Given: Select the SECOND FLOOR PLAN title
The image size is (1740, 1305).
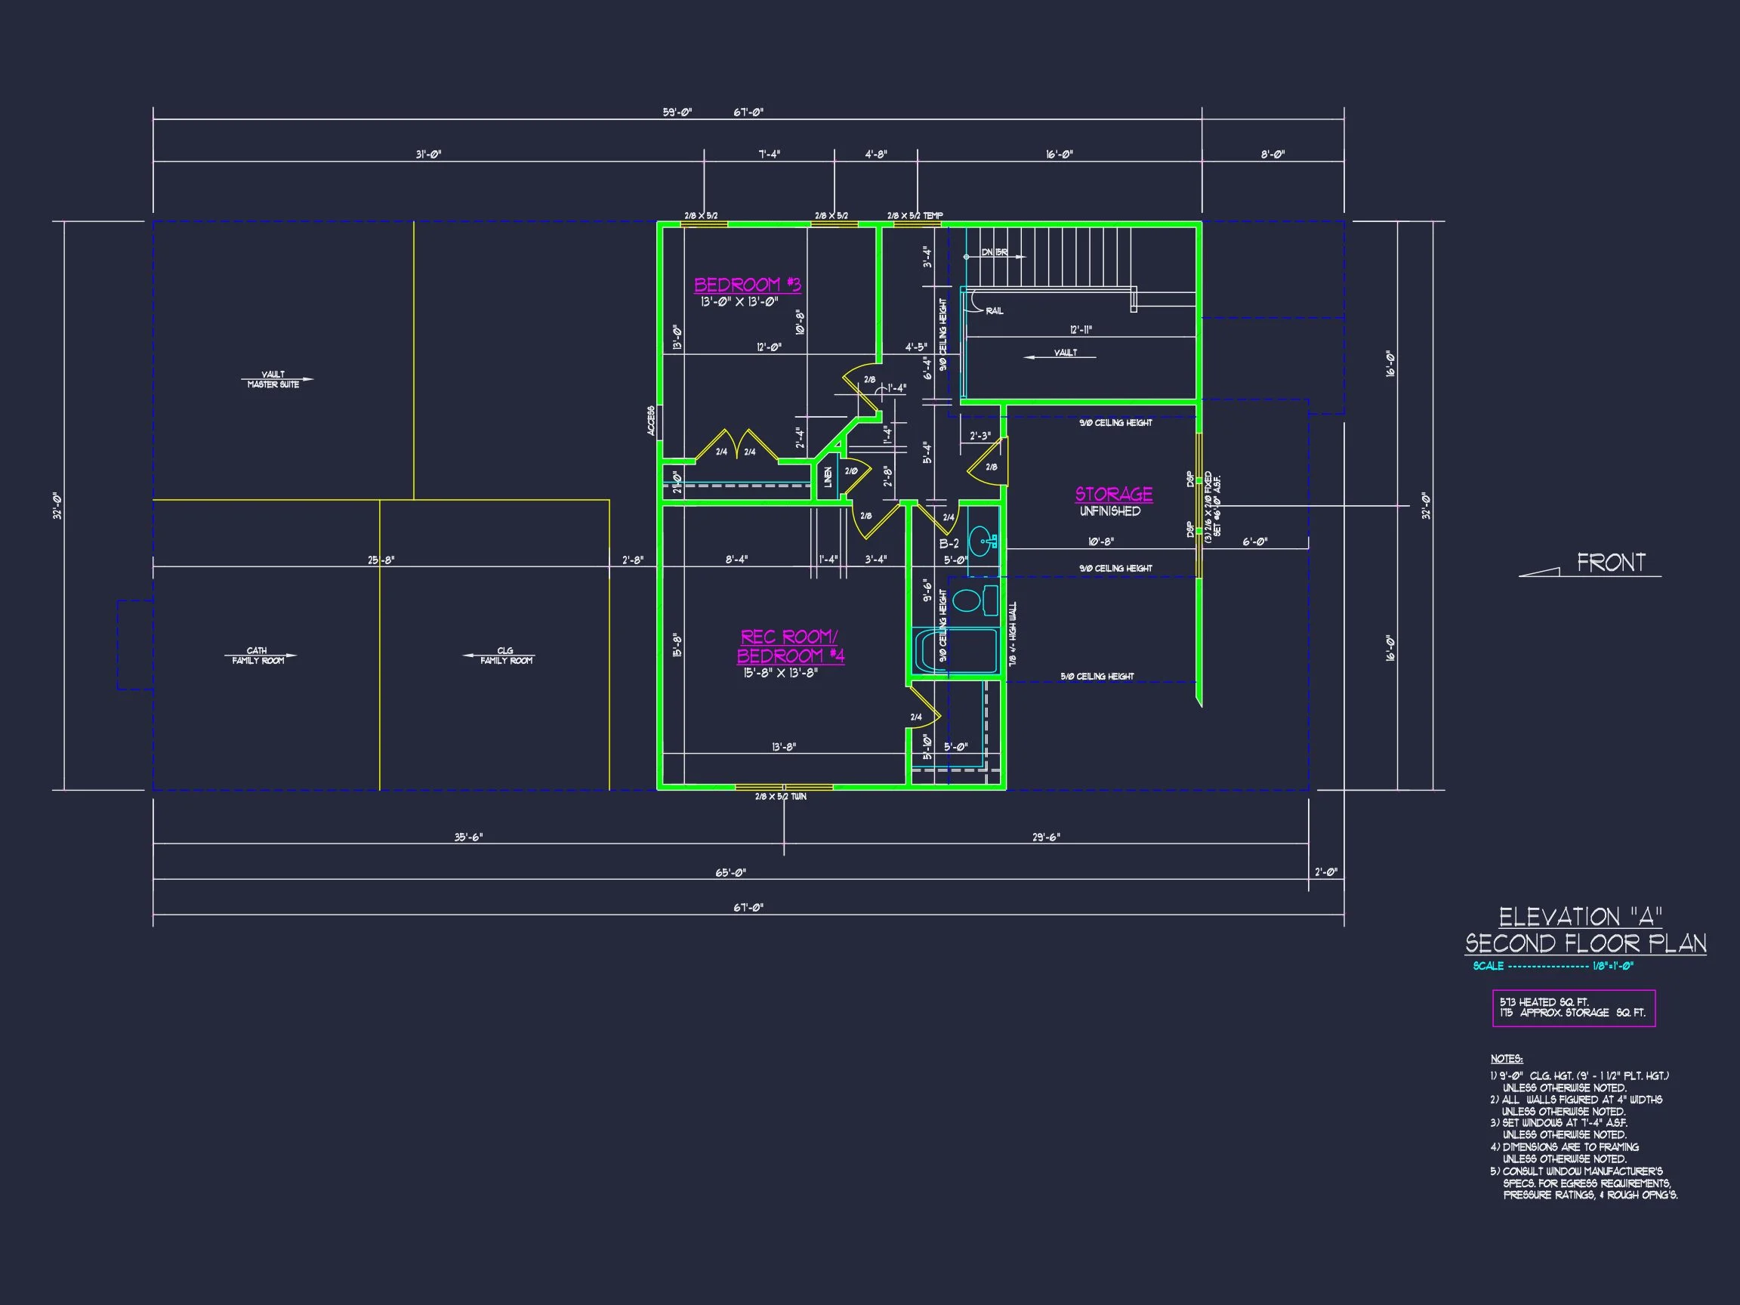Looking at the screenshot, I should 1585,943.
